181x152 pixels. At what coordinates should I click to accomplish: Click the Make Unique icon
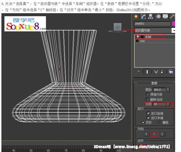pyautogui.click(x=156, y=72)
